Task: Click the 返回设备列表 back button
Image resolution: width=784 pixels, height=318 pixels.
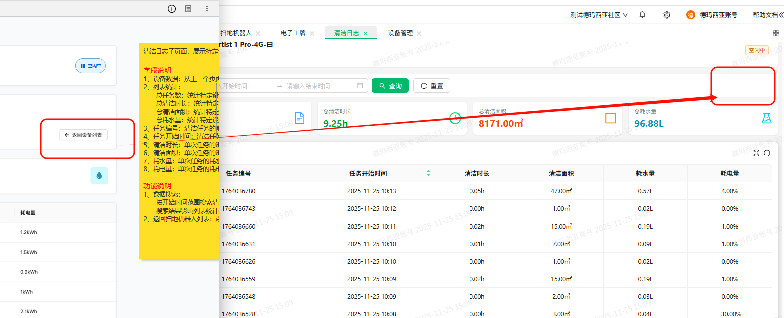Action: (x=83, y=135)
